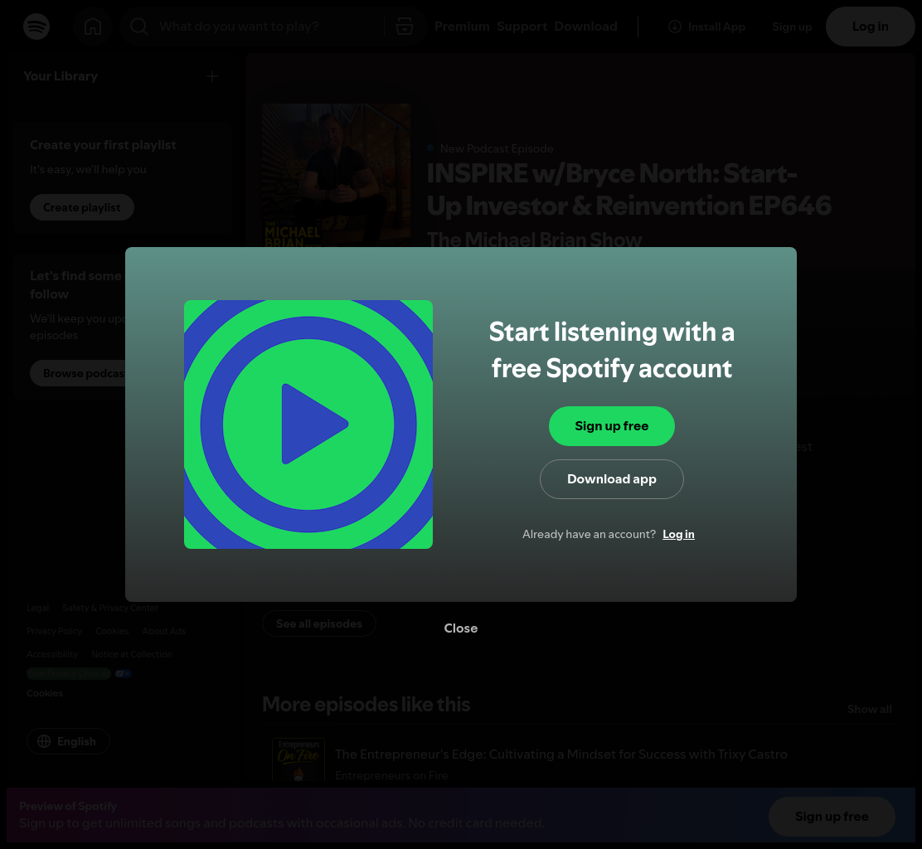Viewport: 922px width, 849px height.
Task: Click the search magnifier icon
Action: [x=138, y=27]
